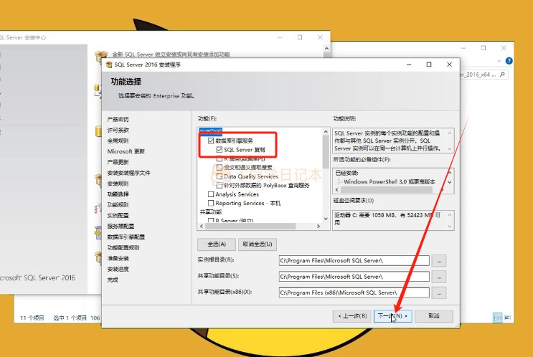Check Reporting Services - 本机 checkbox
The image size is (533, 357).
211,203
